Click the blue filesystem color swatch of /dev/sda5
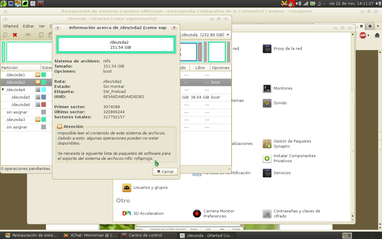382x239 pixels. click(x=44, y=97)
